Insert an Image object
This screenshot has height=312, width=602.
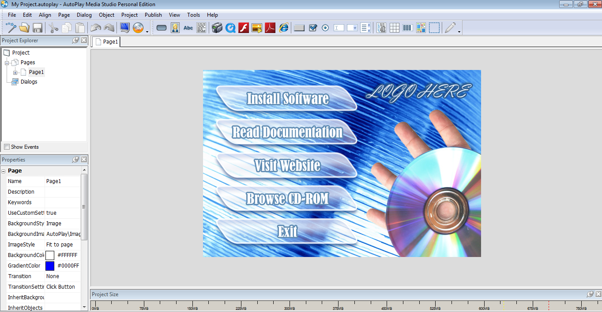coord(175,27)
